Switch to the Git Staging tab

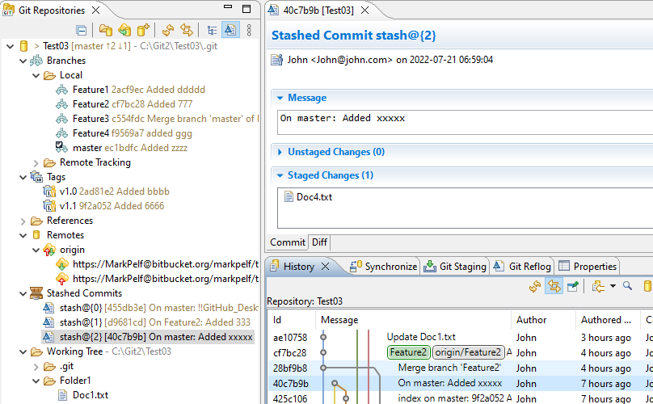tap(457, 266)
